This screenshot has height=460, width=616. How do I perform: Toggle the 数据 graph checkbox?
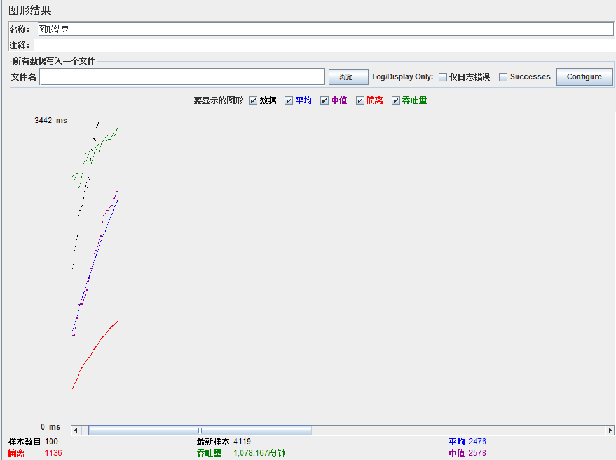point(254,101)
